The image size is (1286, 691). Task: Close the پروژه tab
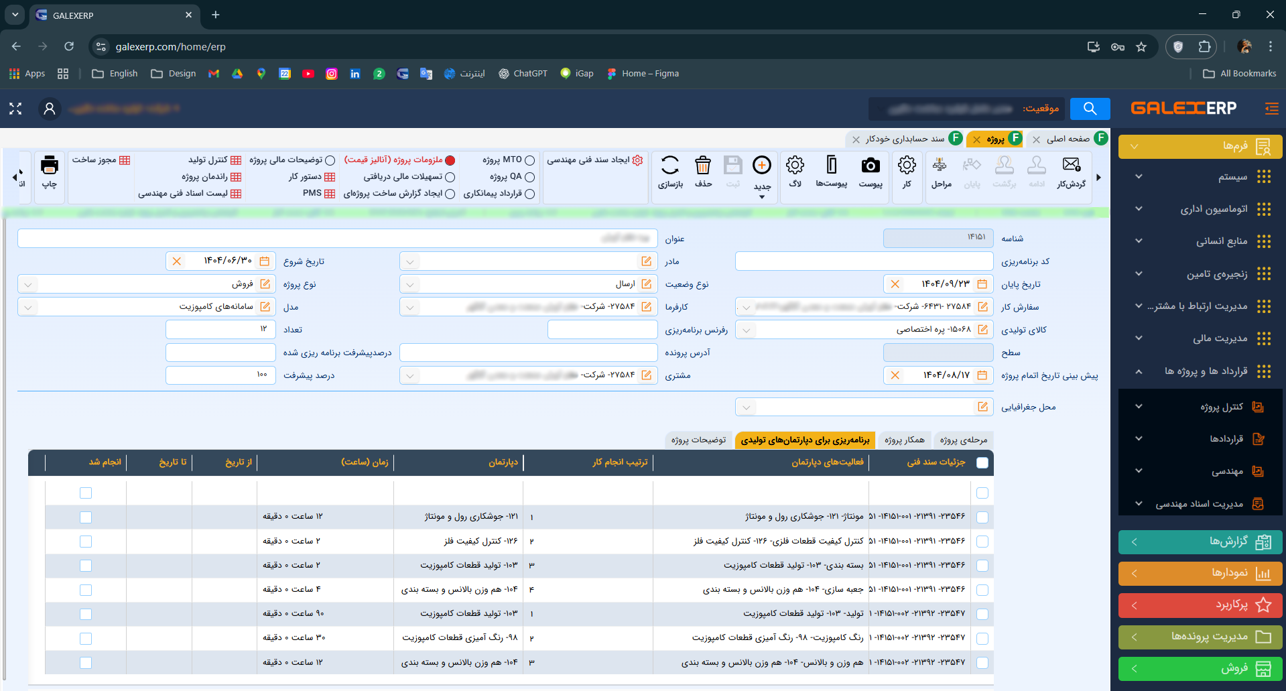point(976,139)
